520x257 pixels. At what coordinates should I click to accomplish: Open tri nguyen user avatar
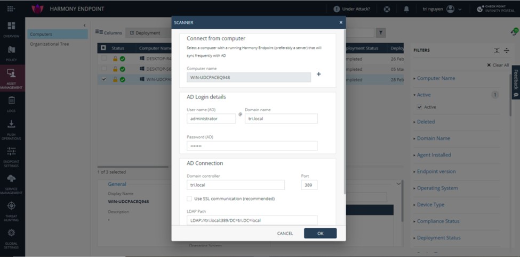[x=450, y=9]
